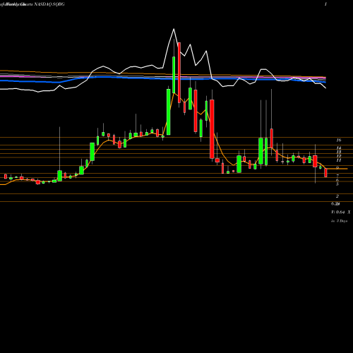
Task: Click the tallest red candlestick at the chart peak
Action: click(179, 73)
